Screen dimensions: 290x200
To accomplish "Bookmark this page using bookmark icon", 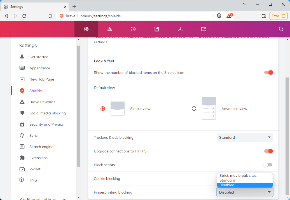I will click(50, 16).
